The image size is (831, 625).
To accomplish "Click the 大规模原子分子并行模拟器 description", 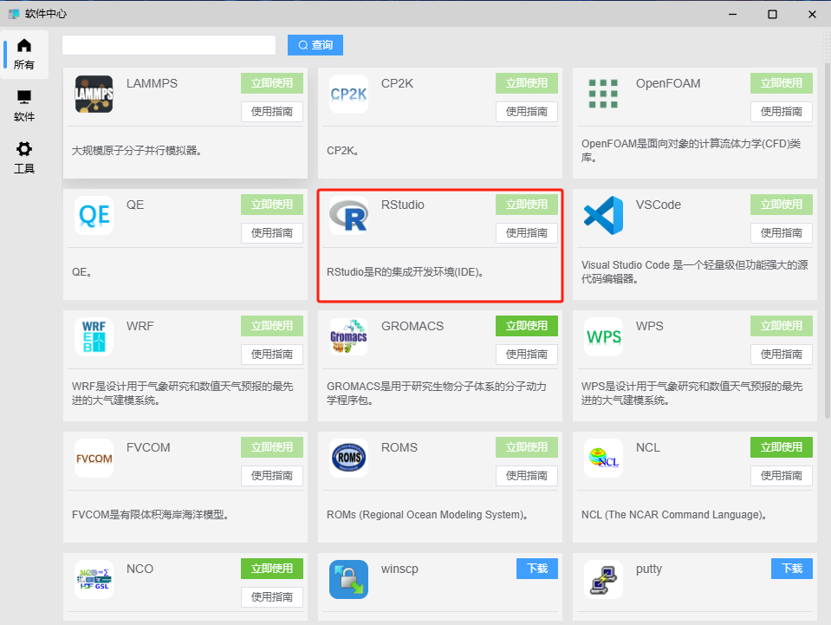I will tap(137, 151).
